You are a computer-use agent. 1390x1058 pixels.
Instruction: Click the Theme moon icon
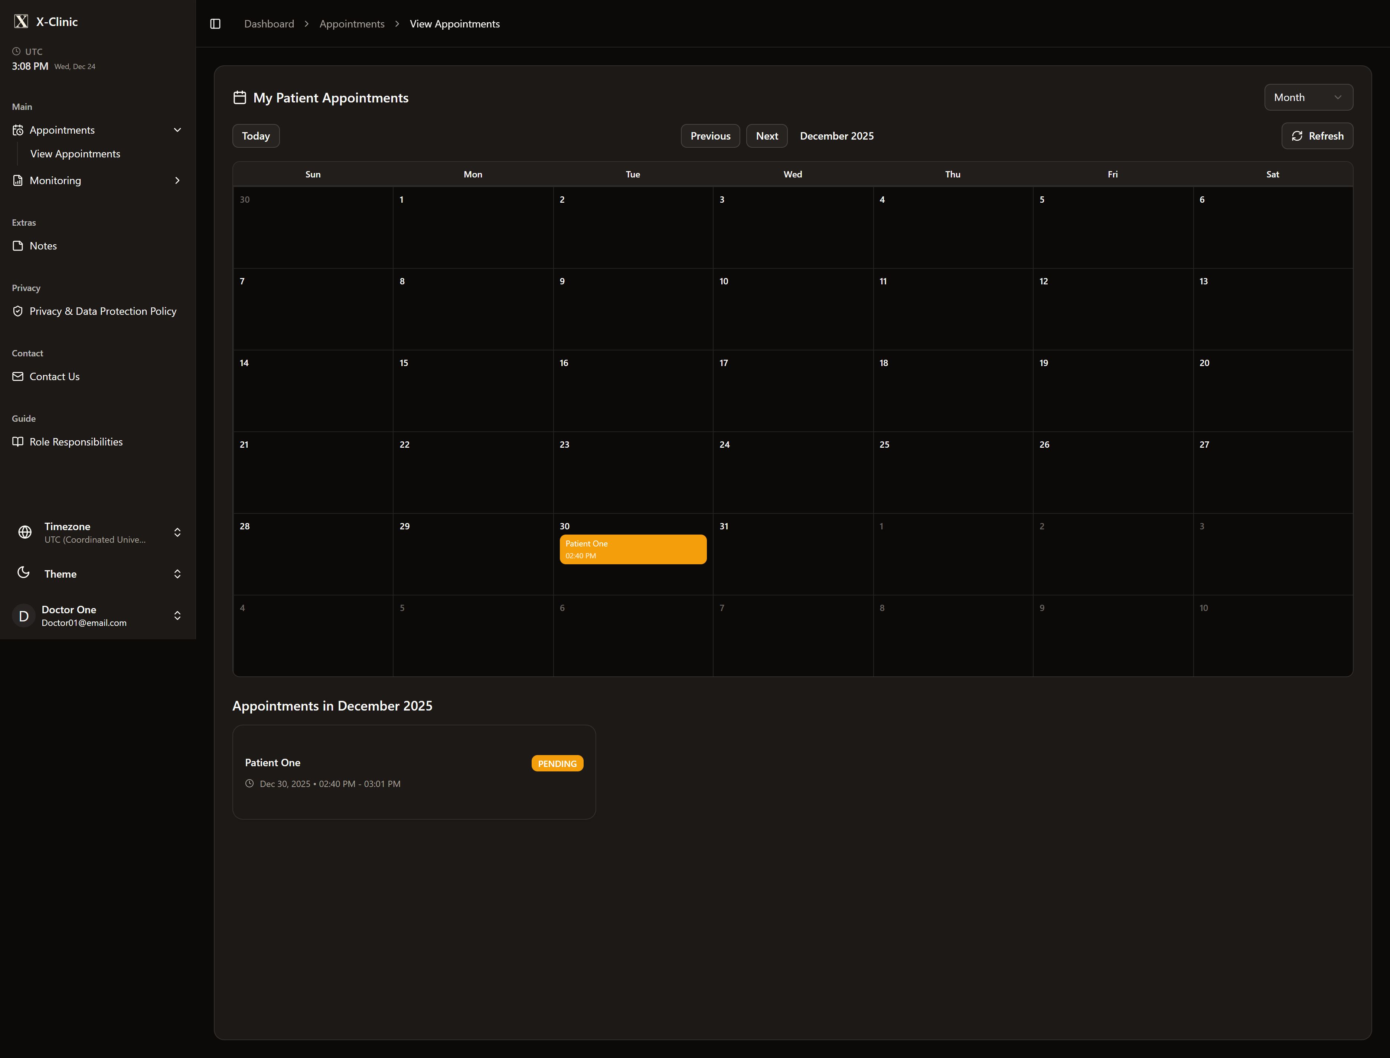point(23,572)
